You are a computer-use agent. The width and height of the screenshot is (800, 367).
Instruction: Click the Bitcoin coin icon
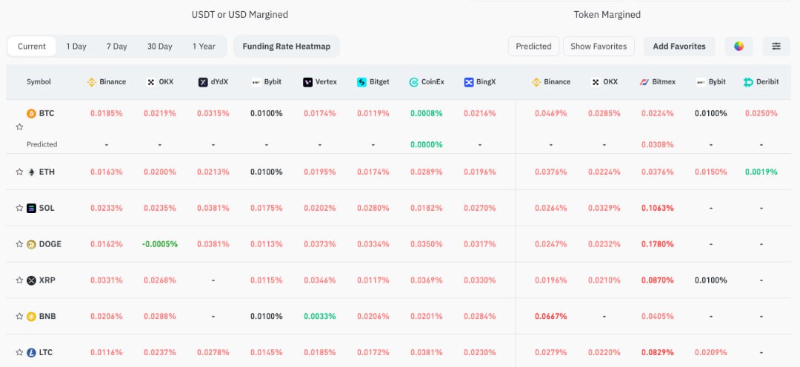32,113
